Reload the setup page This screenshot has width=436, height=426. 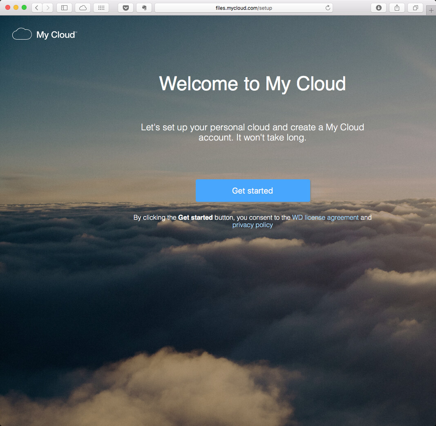point(327,7)
